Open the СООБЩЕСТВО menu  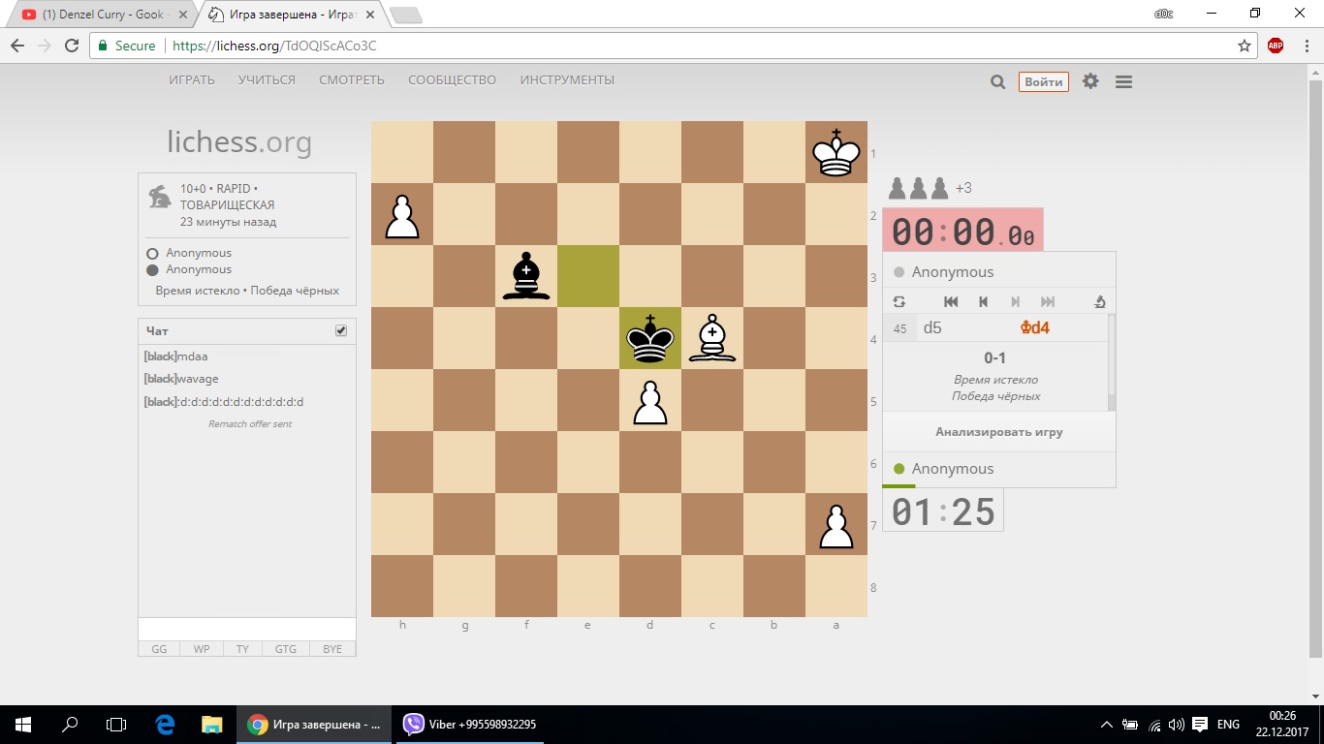pyautogui.click(x=452, y=80)
